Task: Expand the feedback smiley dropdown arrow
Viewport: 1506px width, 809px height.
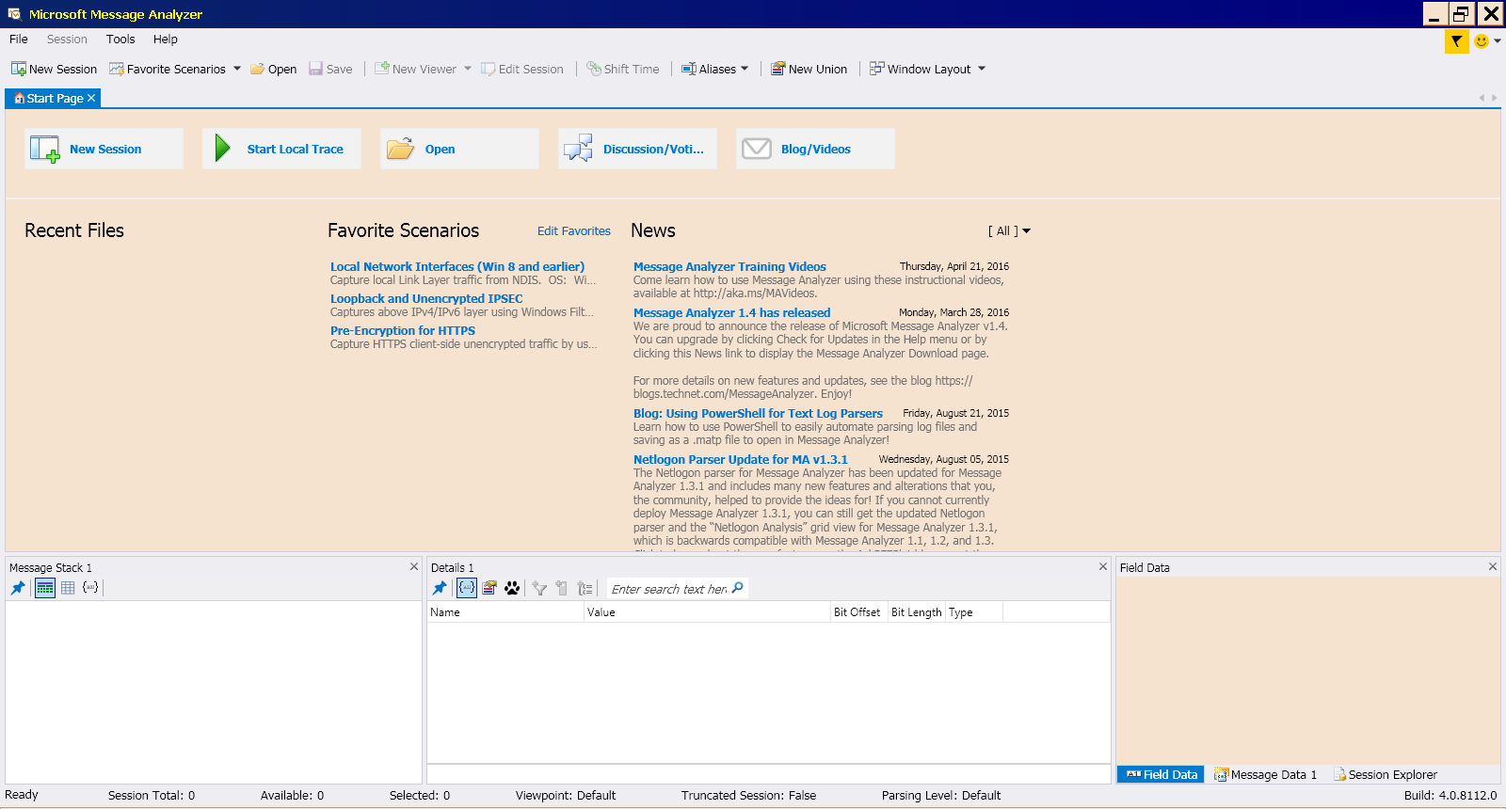Action: pos(1498,41)
